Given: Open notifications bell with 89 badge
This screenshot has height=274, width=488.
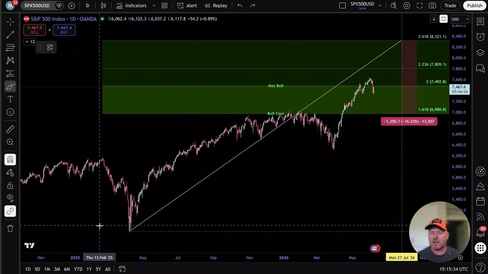Looking at the screenshot, I should click(x=480, y=232).
